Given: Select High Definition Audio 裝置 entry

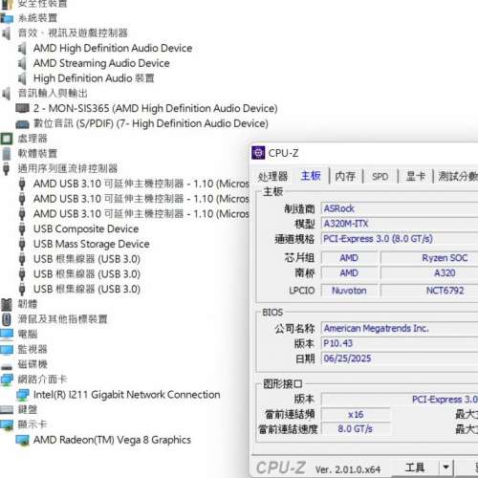Looking at the screenshot, I should pos(94,78).
